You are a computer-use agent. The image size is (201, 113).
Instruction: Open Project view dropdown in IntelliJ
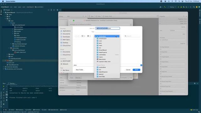[8, 10]
